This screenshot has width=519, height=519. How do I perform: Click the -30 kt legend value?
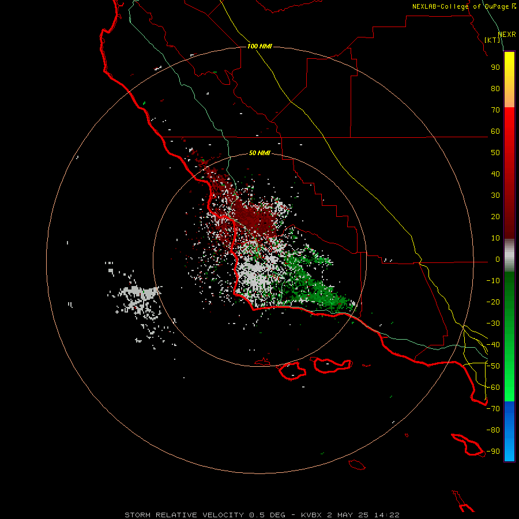493,324
